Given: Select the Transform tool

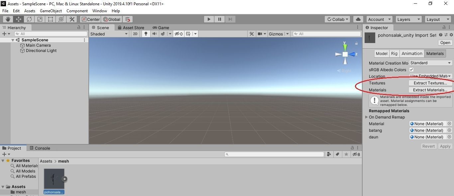Looking at the screenshot, I should [x=61, y=19].
